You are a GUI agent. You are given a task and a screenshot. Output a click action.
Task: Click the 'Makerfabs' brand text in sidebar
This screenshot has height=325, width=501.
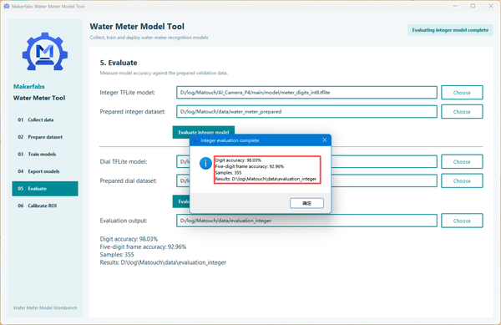point(28,87)
